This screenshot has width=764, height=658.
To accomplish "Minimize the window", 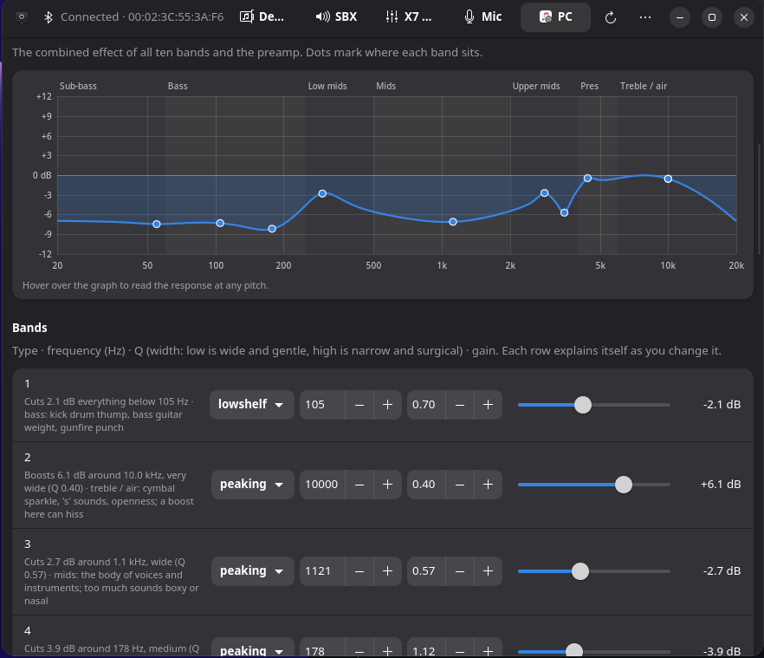I will (x=680, y=17).
